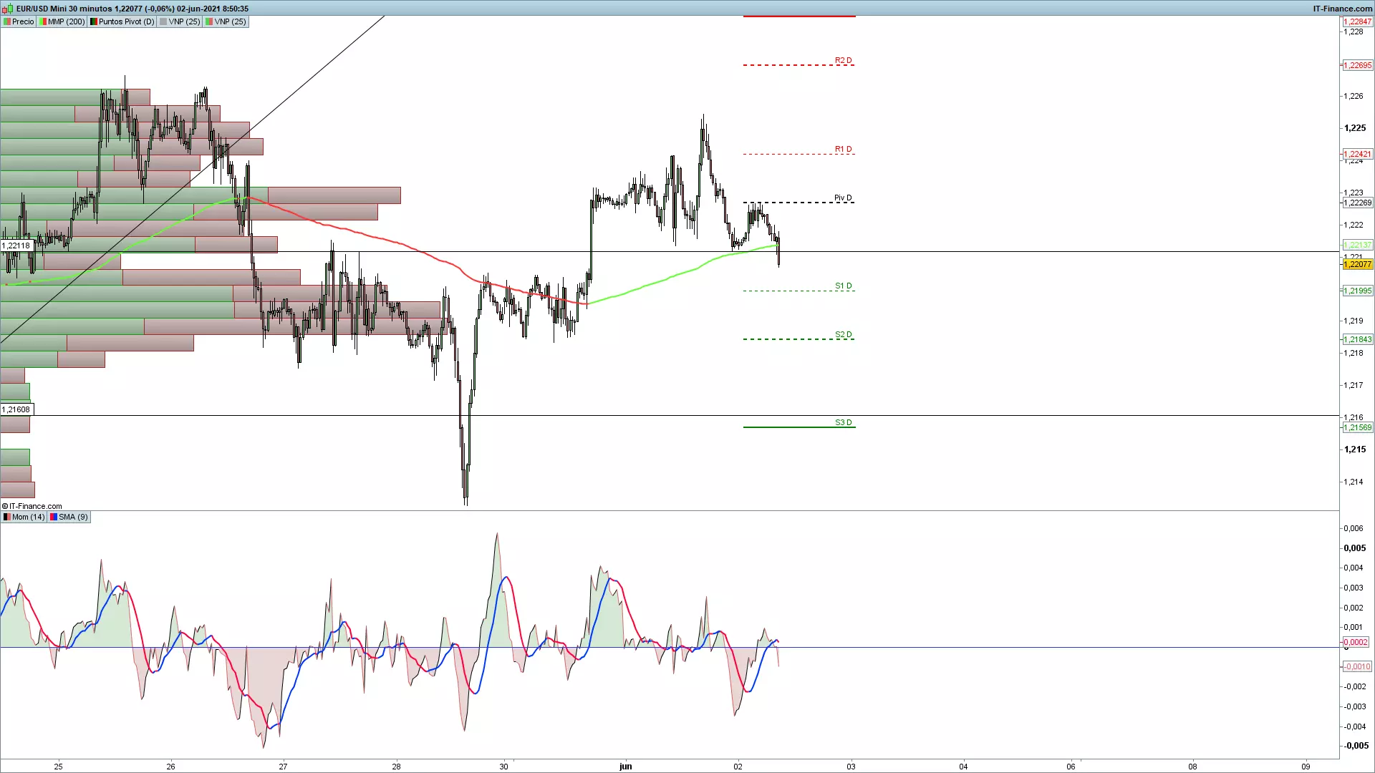Click the Puntos Pivot black-green-red swatch
Image resolution: width=1375 pixels, height=773 pixels.
click(94, 21)
